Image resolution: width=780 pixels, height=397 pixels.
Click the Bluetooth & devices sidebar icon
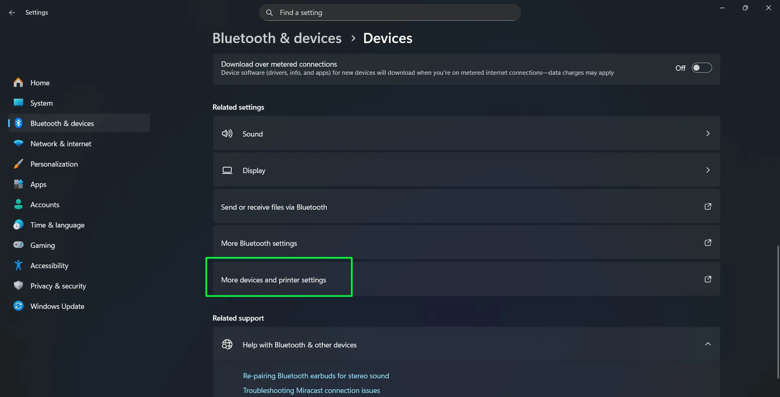point(19,123)
